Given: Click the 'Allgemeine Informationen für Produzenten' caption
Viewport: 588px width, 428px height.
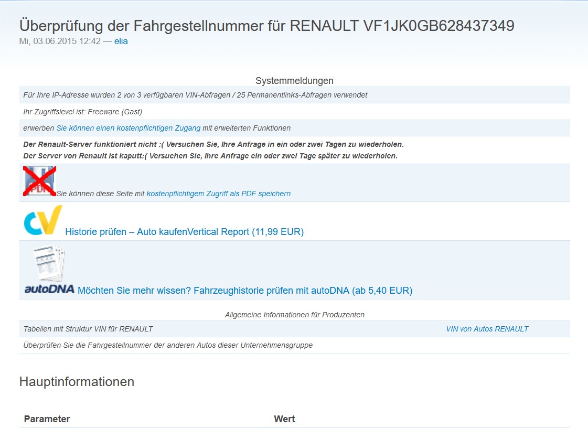Looking at the screenshot, I should 294,315.
